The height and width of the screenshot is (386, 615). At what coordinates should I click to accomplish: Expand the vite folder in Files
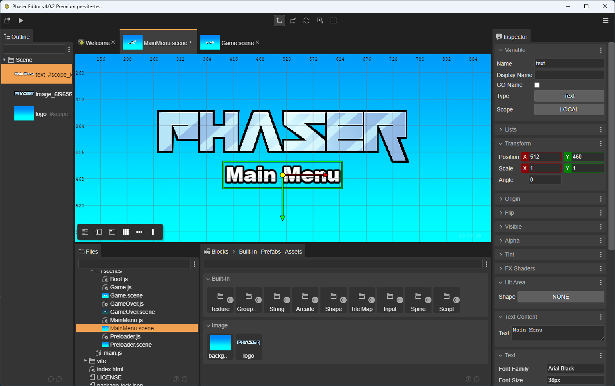[86, 361]
